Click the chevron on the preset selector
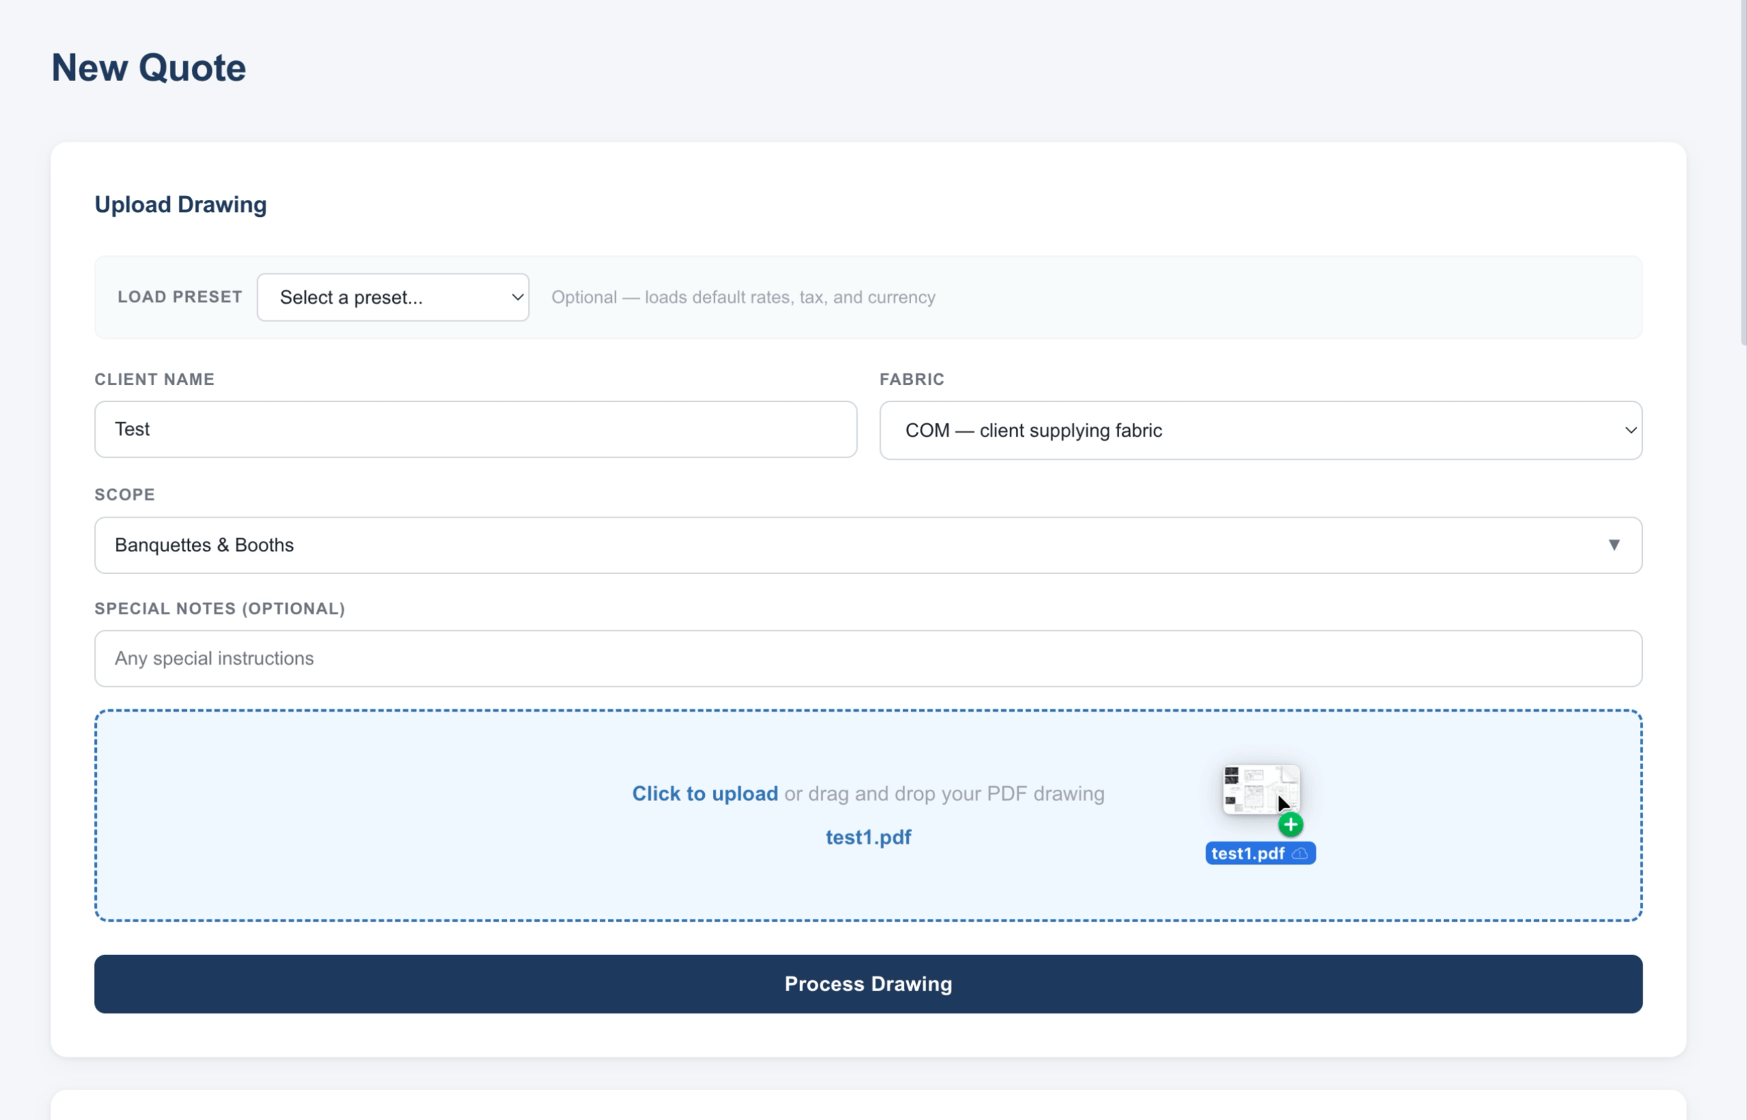 click(517, 297)
